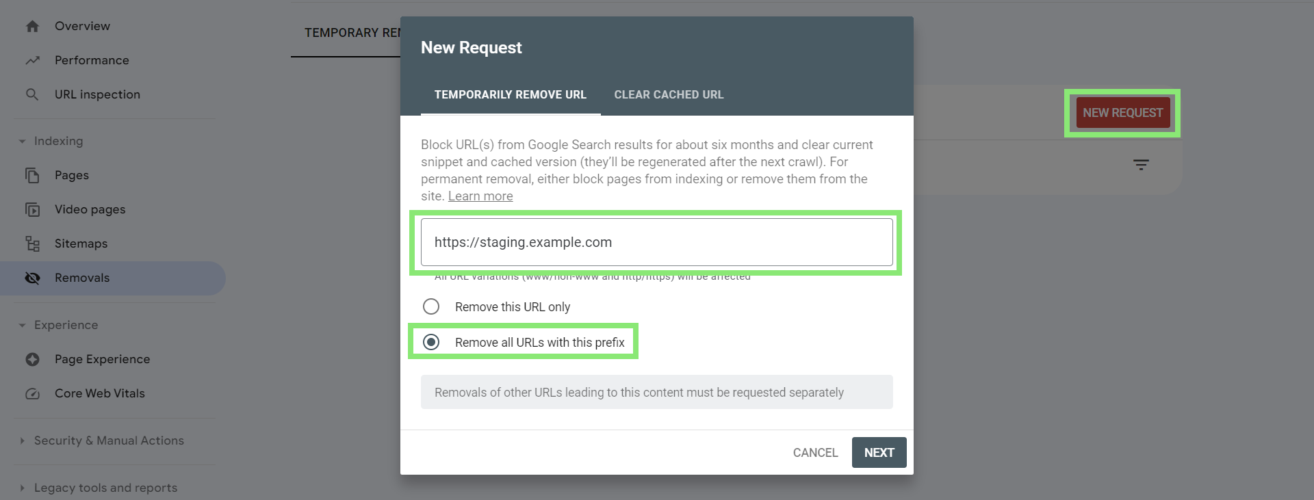
Task: Collapse the Experience section
Action: [x=22, y=325]
